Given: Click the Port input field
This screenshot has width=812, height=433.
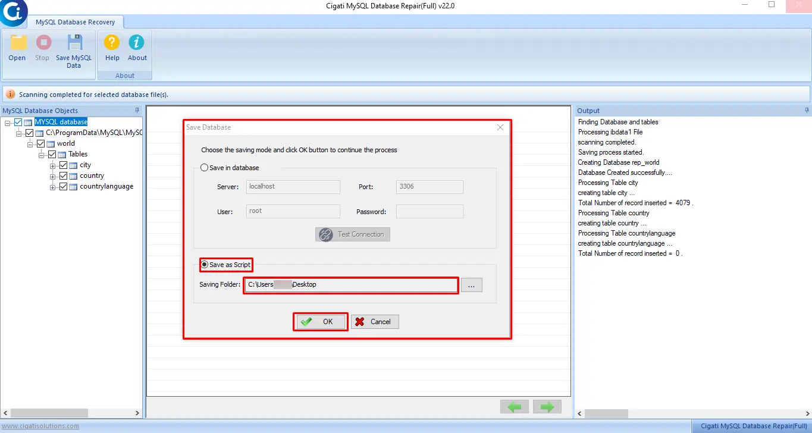Looking at the screenshot, I should click(x=429, y=187).
